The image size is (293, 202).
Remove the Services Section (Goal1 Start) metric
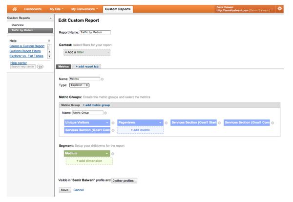click(219, 123)
